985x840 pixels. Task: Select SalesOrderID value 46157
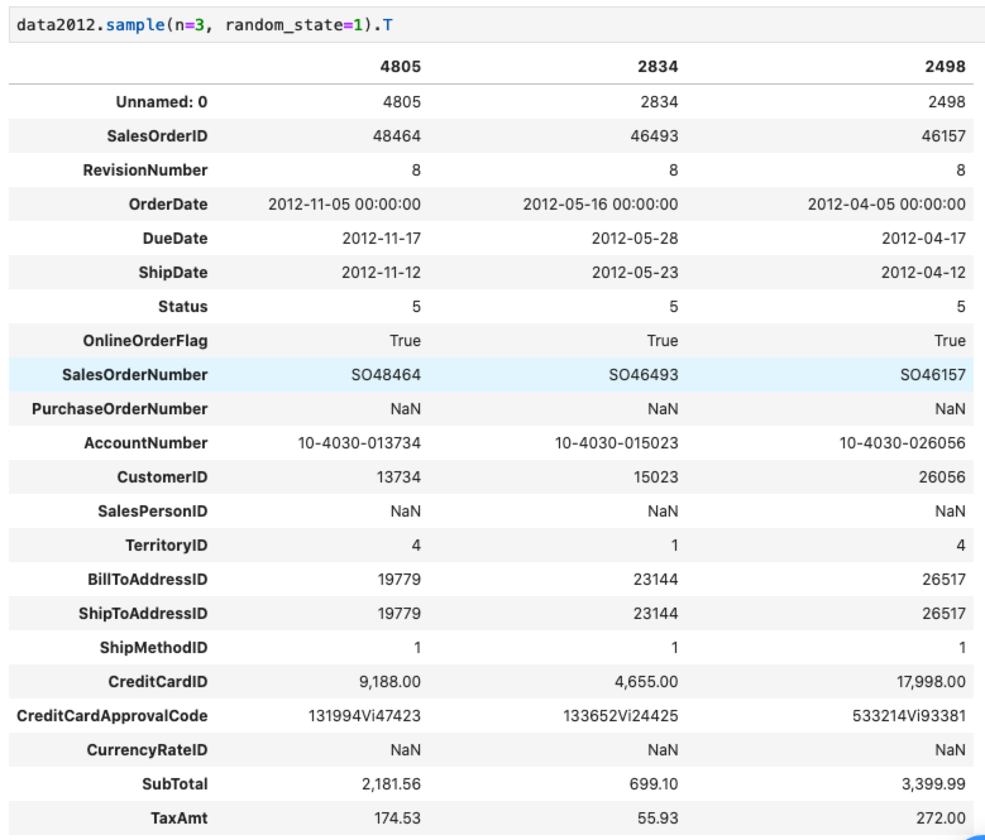pos(943,136)
